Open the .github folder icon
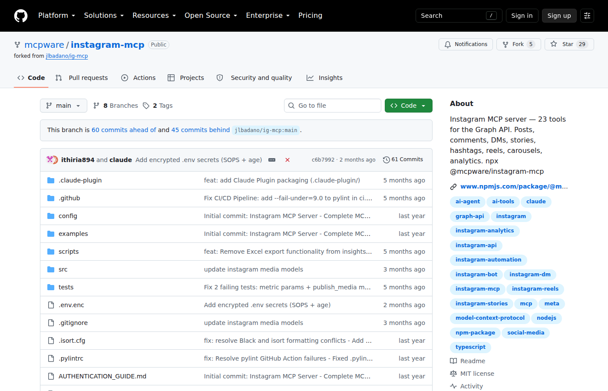The width and height of the screenshot is (608, 391). [x=51, y=198]
